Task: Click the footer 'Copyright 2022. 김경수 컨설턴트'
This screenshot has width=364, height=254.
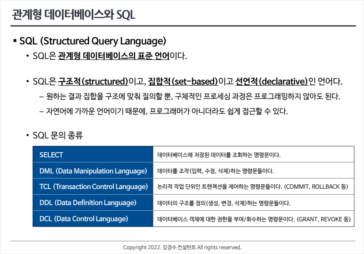Action: pyautogui.click(x=160, y=247)
